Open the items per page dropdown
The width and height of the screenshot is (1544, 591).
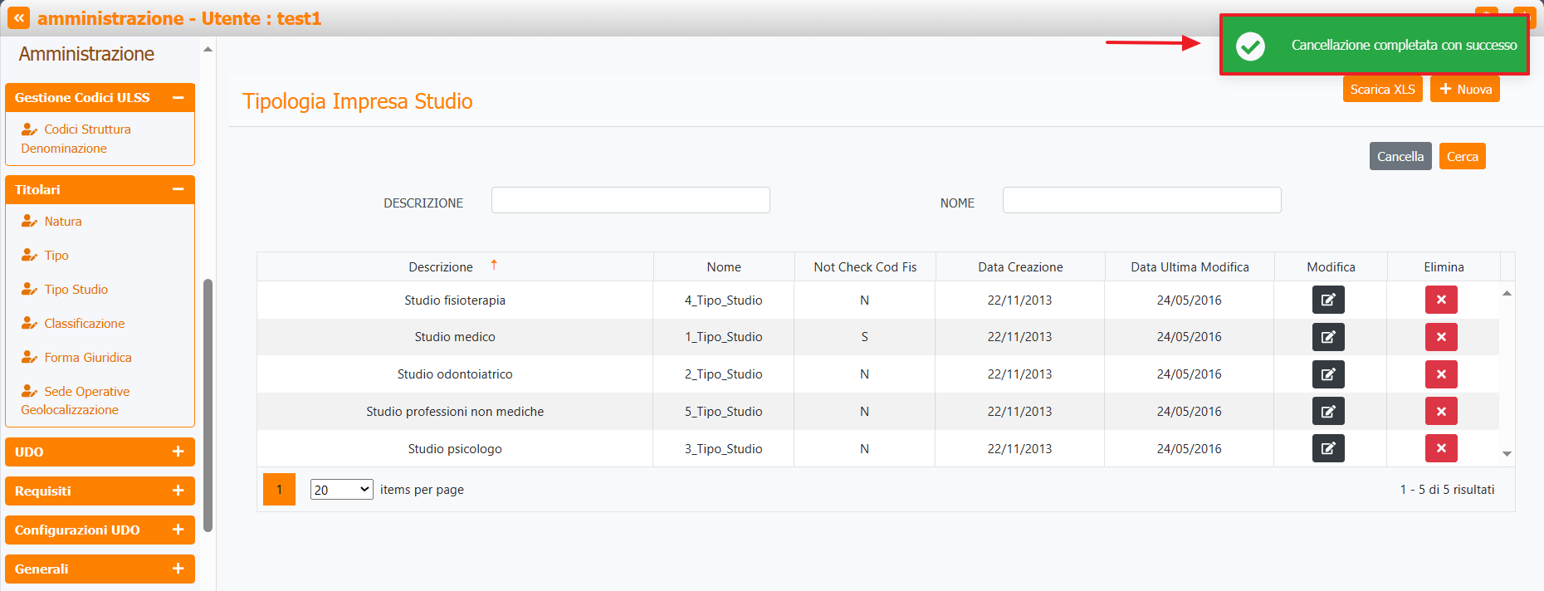[x=341, y=490]
